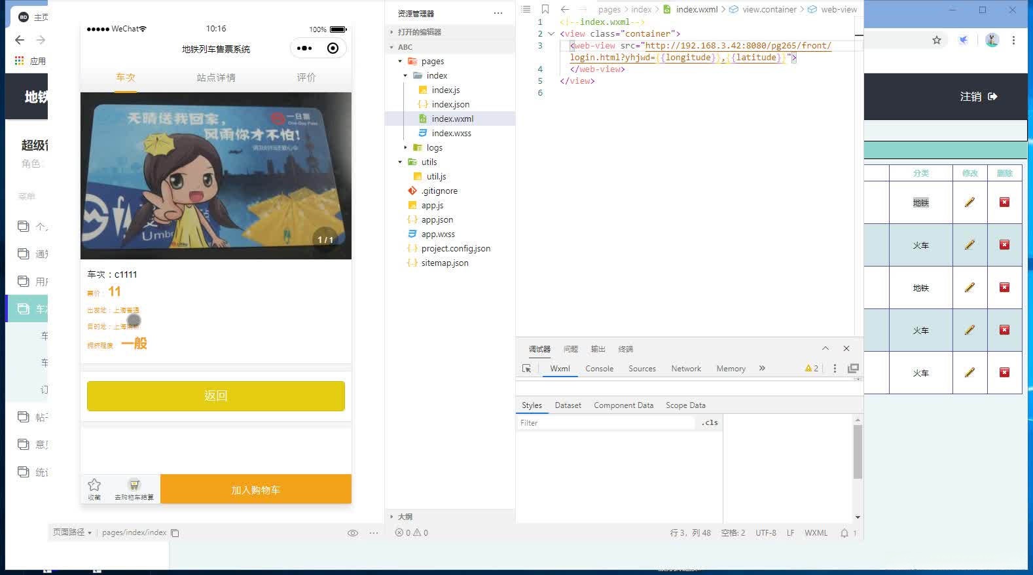Tap the 去购物车结算 cart icon
Viewport: 1033px width, 575px height.
pos(134,485)
